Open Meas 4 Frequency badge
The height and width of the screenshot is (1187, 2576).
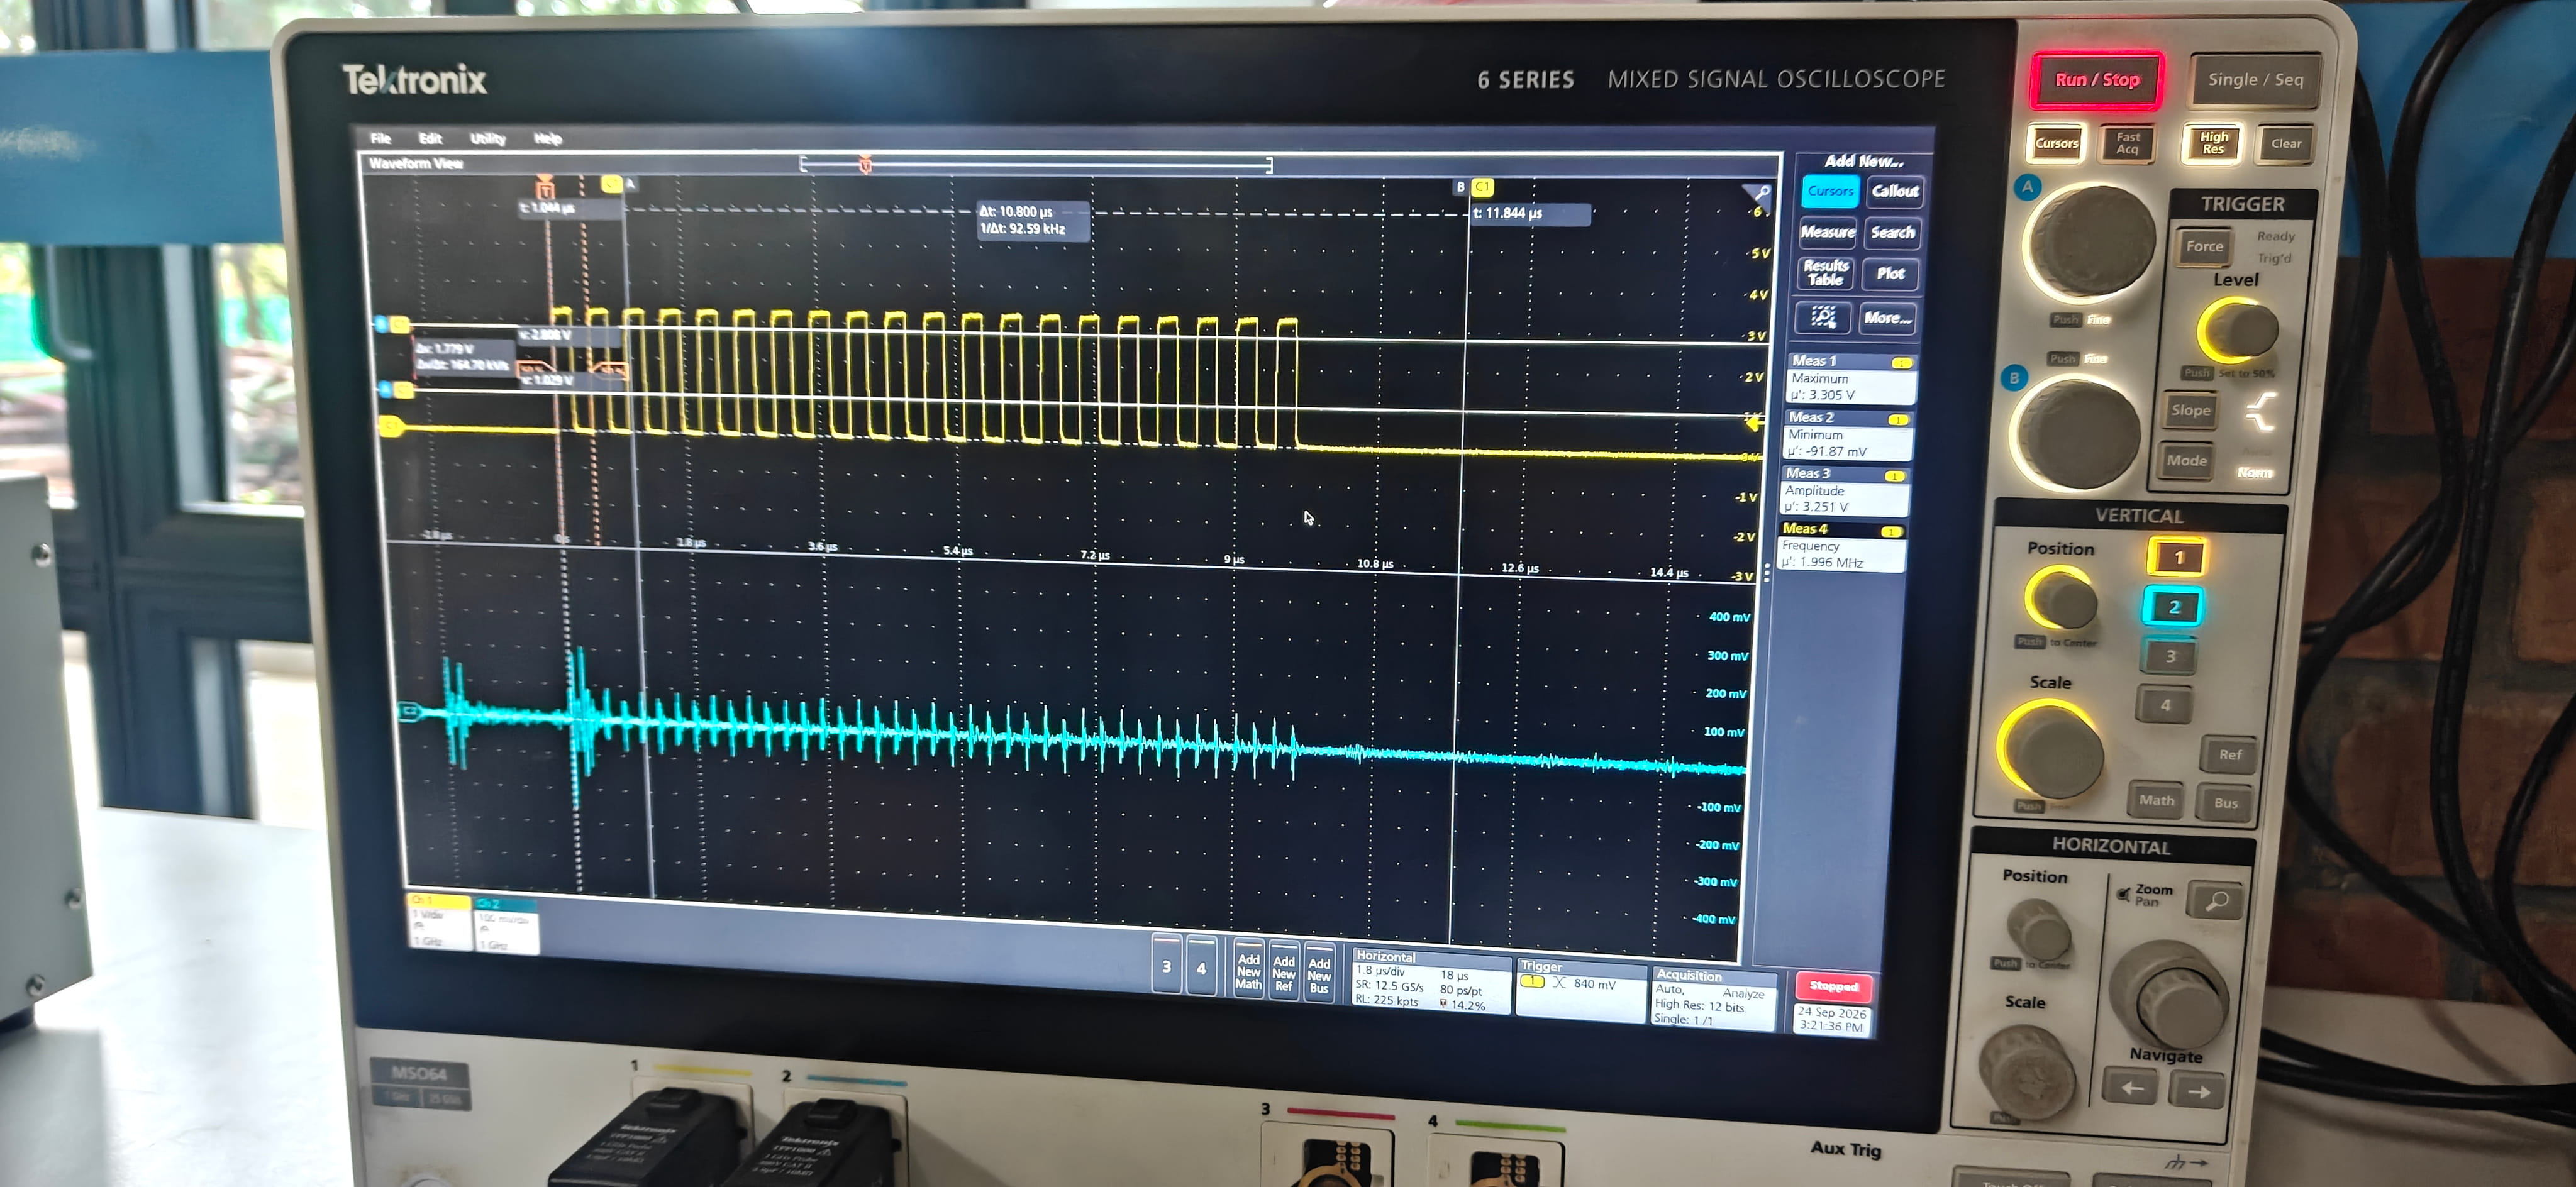tap(1842, 546)
